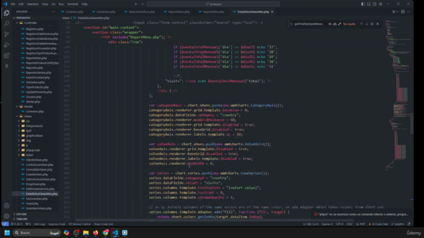Toggle Match Whole Word in find widget
This screenshot has width=424, height=238.
pyautogui.click(x=335, y=24)
